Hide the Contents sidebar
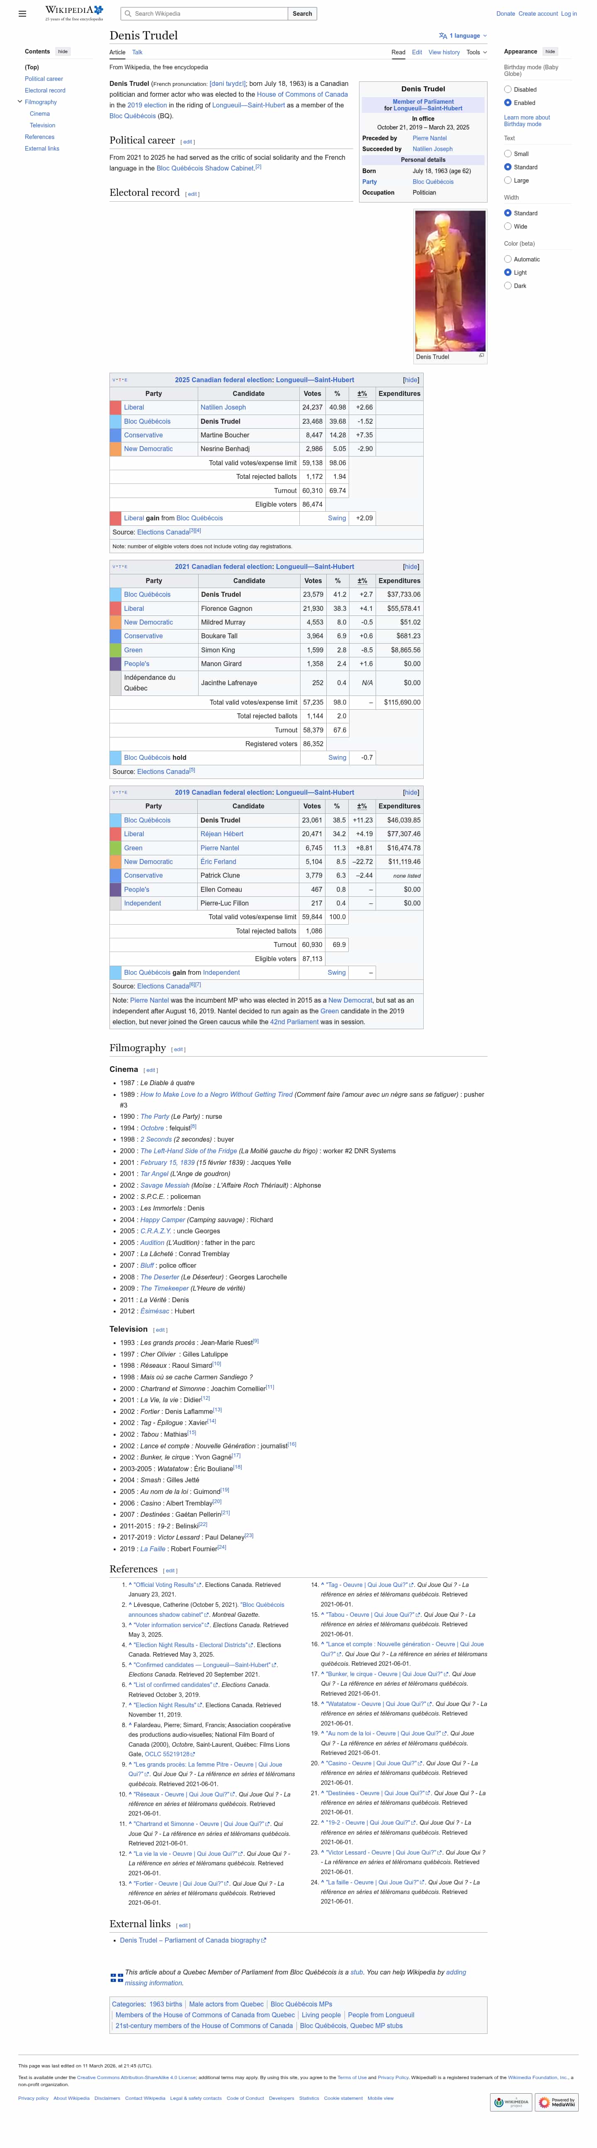Image resolution: width=597 pixels, height=2148 pixels. 63,52
